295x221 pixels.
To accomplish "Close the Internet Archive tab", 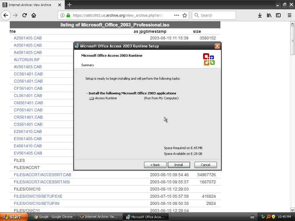I will coord(59,5).
